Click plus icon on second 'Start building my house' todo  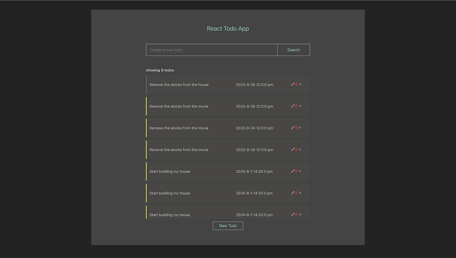click(300, 193)
